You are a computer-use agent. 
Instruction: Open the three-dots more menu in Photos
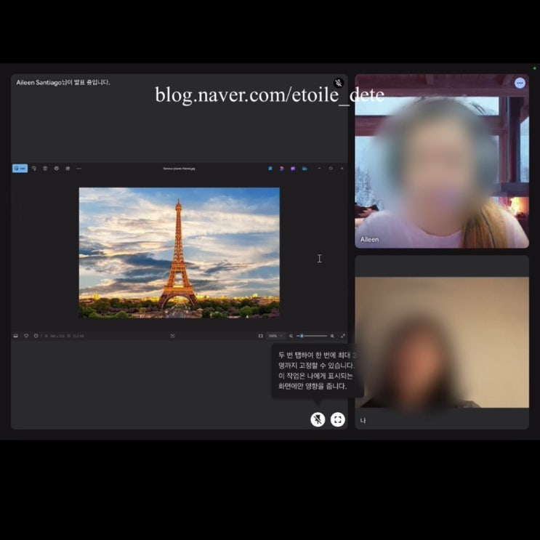pos(79,169)
